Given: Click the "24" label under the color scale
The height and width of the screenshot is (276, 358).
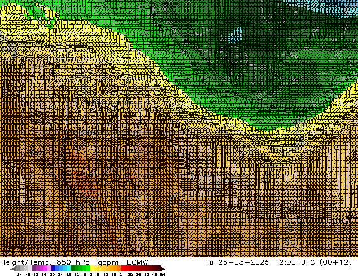Looking at the screenshot, I should (x=122, y=274).
